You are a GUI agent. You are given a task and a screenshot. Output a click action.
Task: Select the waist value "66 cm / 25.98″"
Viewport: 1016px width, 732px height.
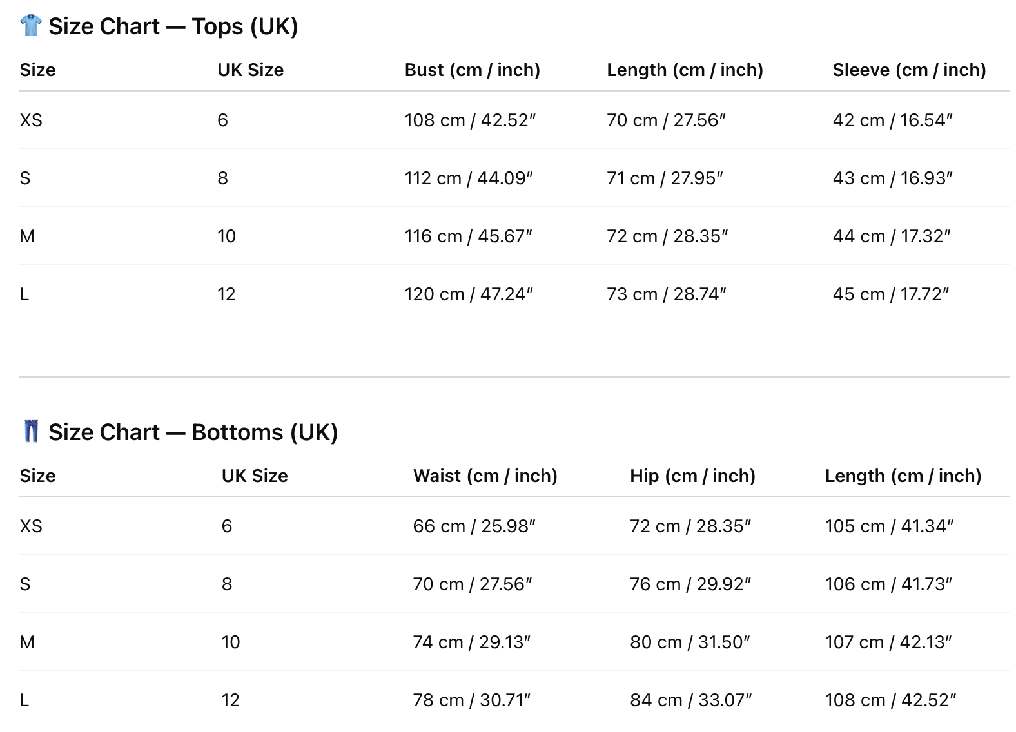click(474, 526)
